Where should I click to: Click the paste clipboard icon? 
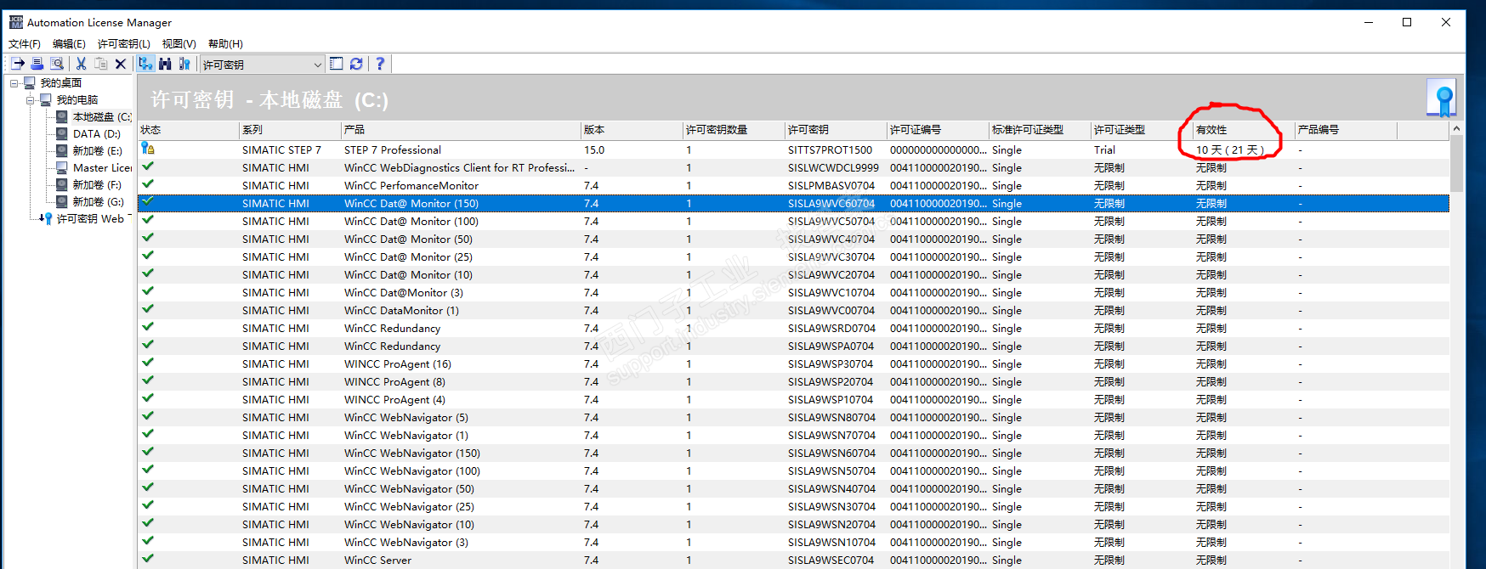click(x=100, y=64)
